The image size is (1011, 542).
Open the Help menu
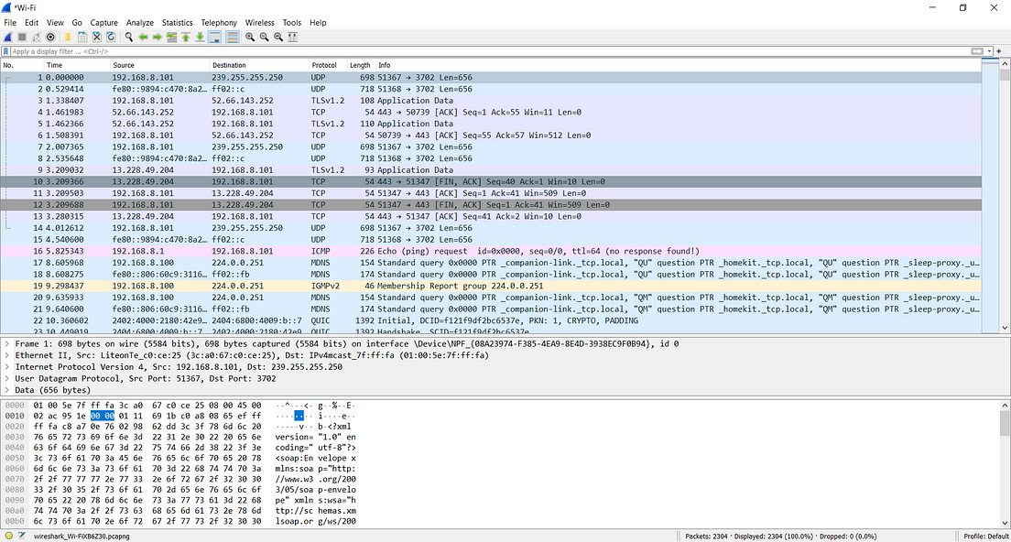click(x=318, y=23)
